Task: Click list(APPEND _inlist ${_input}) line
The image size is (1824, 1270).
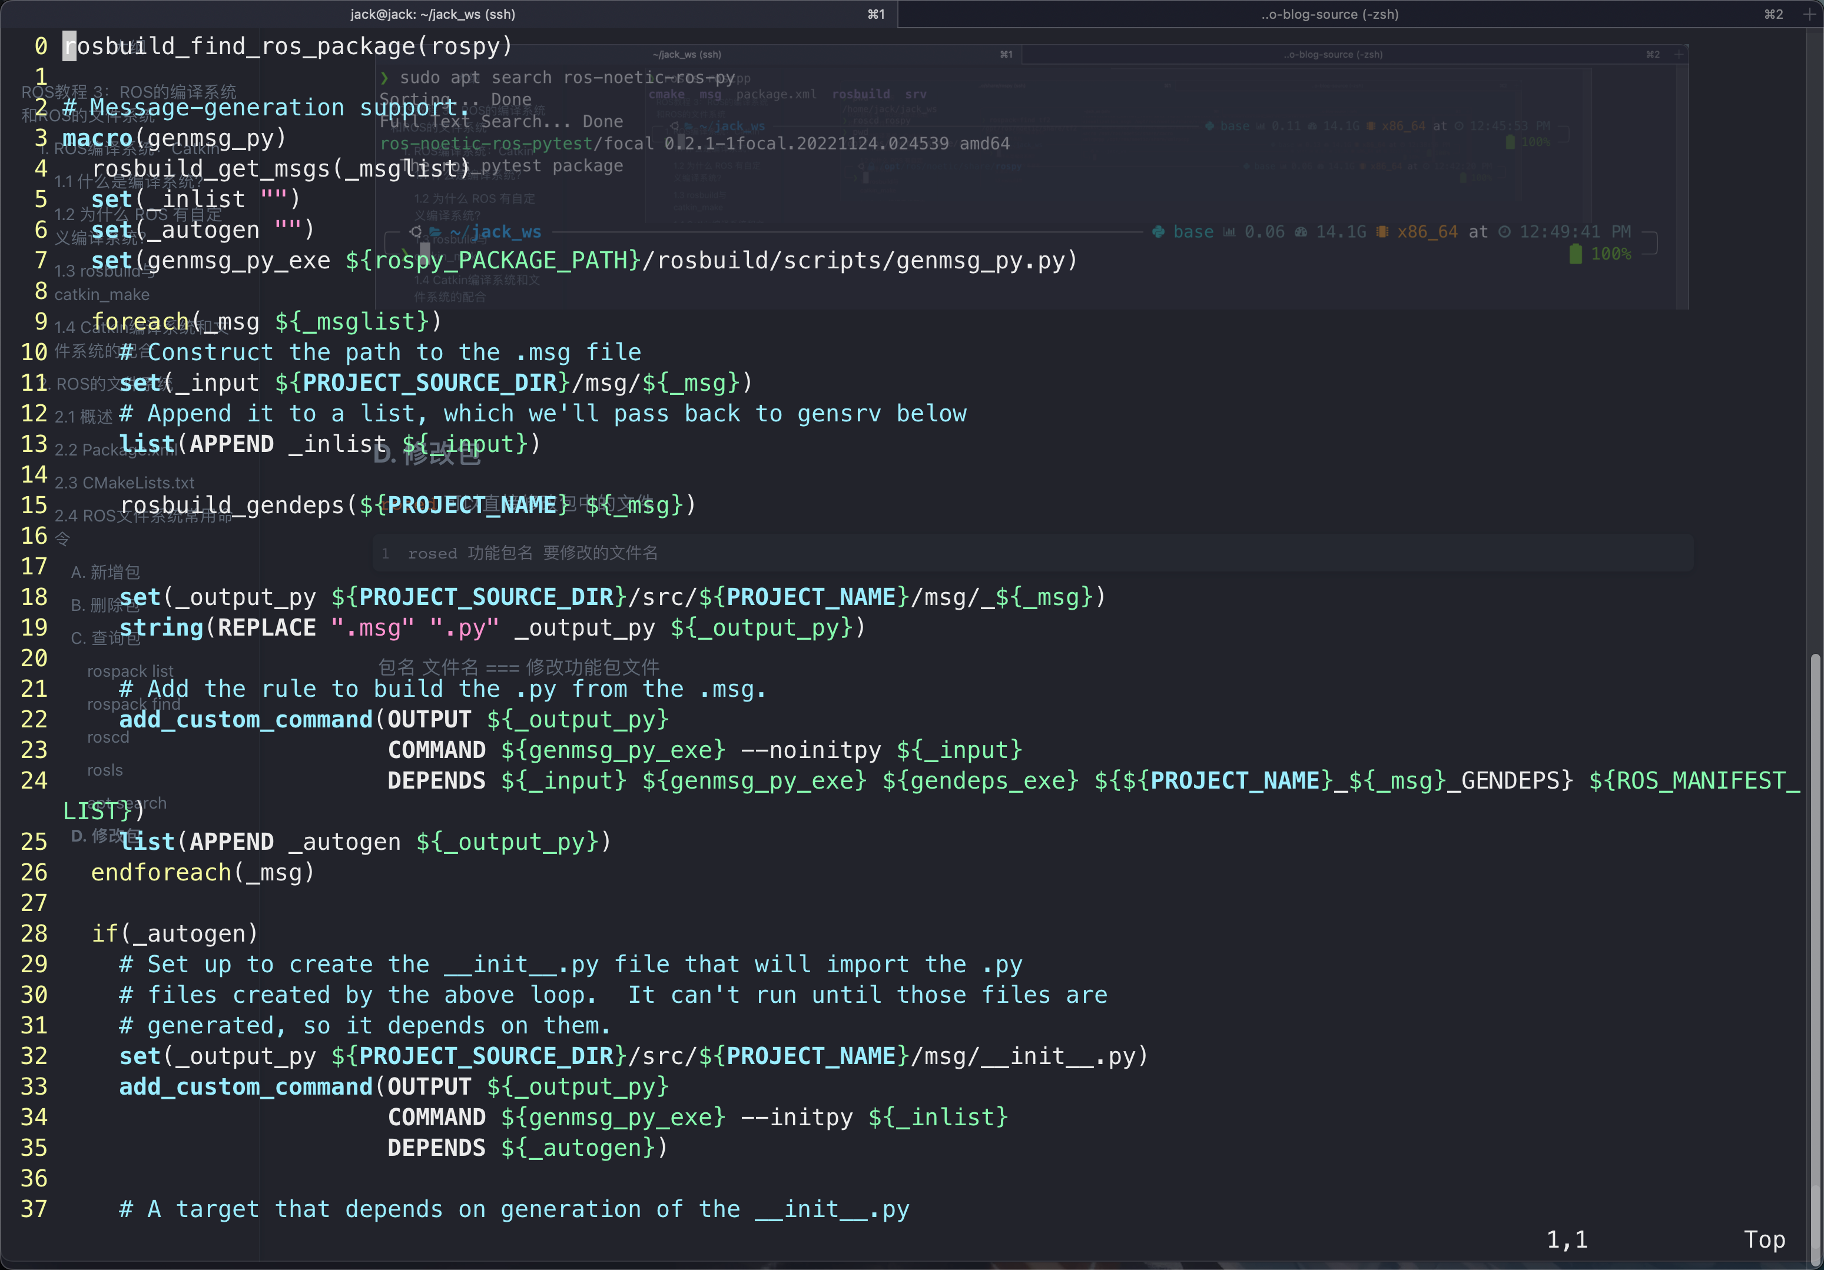Action: coord(330,444)
